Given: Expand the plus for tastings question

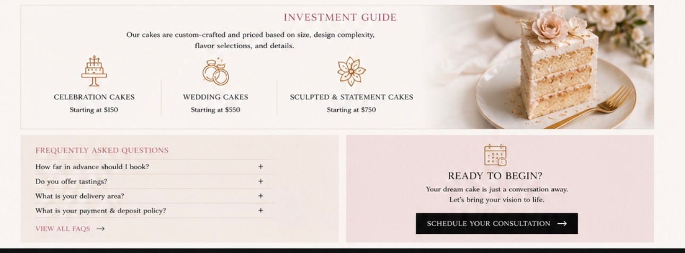Looking at the screenshot, I should tap(261, 181).
